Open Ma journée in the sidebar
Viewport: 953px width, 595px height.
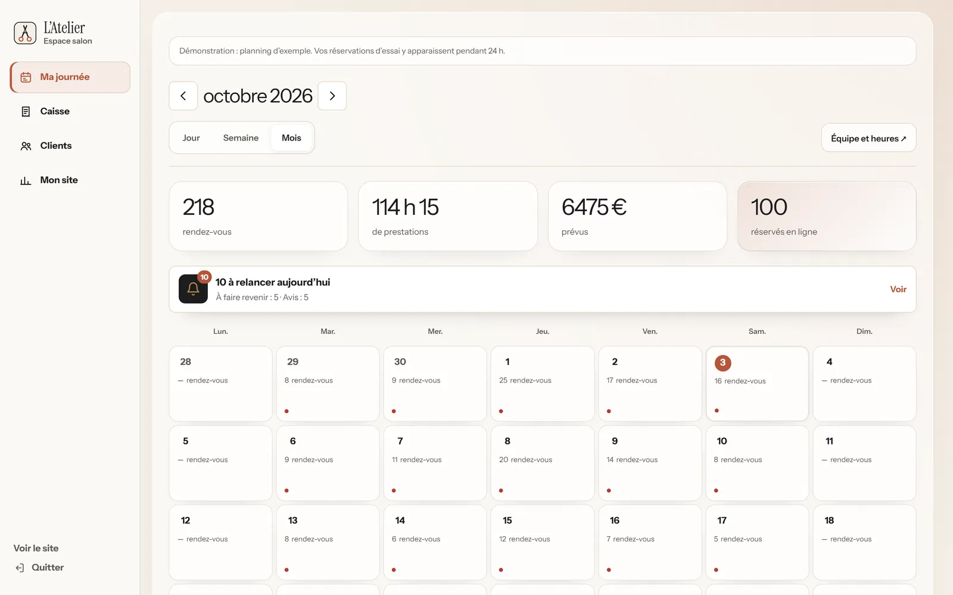(70, 77)
